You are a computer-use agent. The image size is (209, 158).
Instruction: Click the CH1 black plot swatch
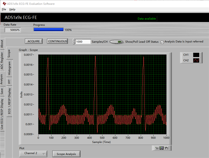(x=196, y=55)
